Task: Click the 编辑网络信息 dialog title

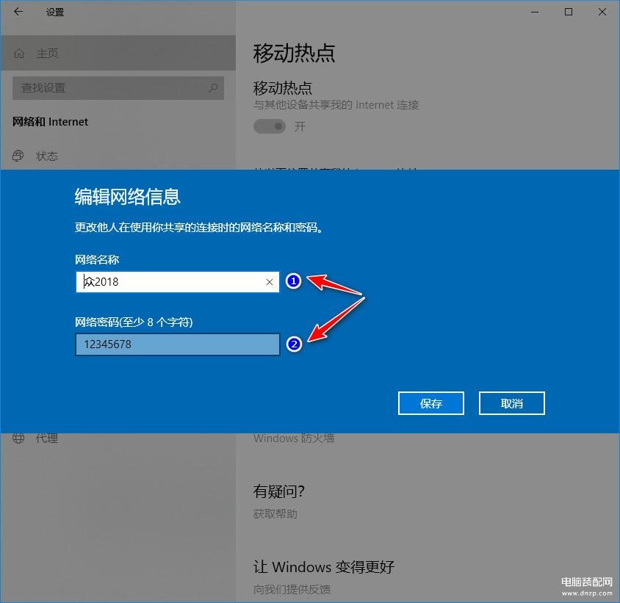Action: click(127, 197)
